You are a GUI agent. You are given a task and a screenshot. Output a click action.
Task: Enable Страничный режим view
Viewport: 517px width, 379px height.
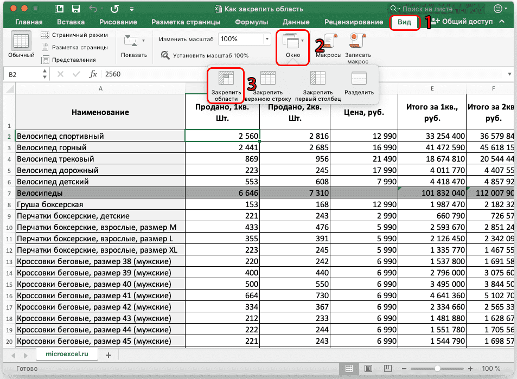[75, 35]
